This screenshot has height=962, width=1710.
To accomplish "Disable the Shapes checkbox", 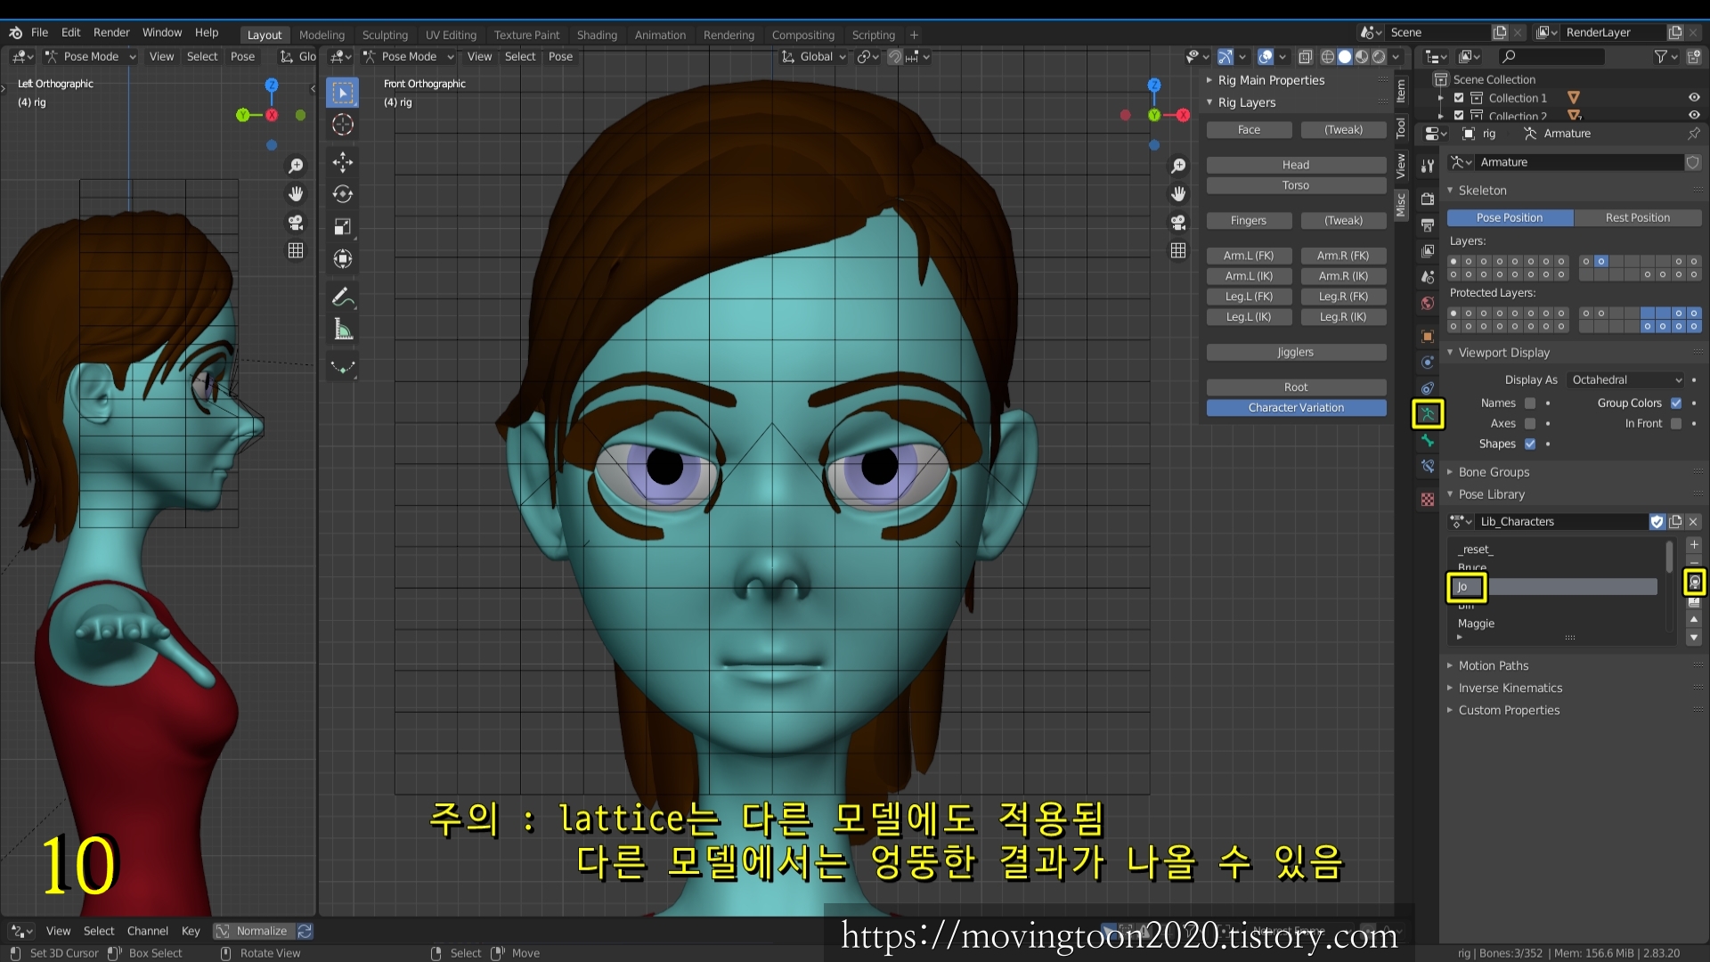I will [1530, 444].
